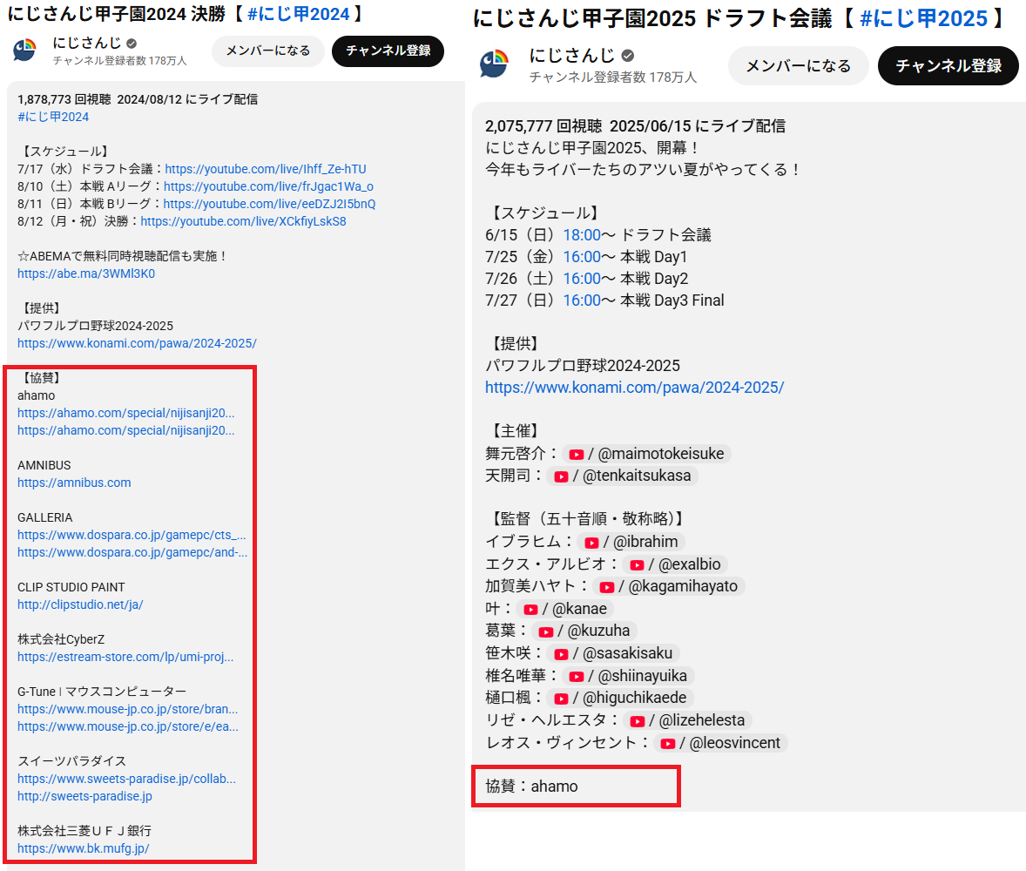The image size is (1026, 871).
Task: Open the #にじ甲2024 hashtag in the video title
Action: coord(299,14)
